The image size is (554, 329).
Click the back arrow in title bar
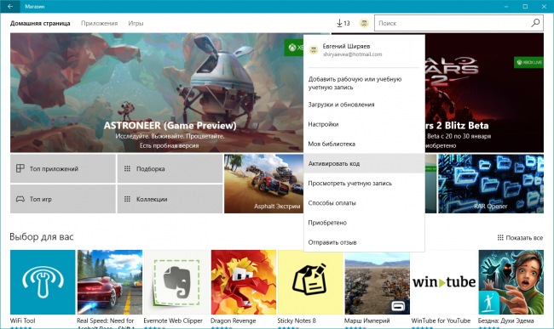[x=10, y=6]
